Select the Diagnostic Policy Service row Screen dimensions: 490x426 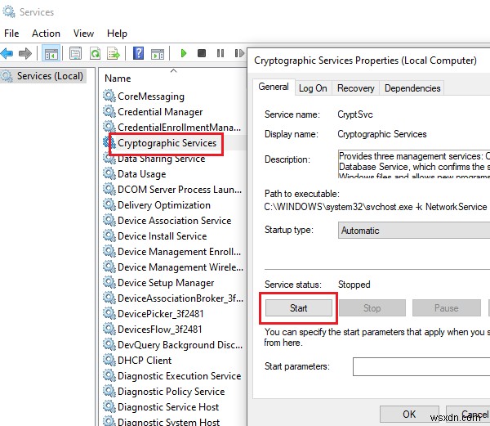pyautogui.click(x=171, y=392)
